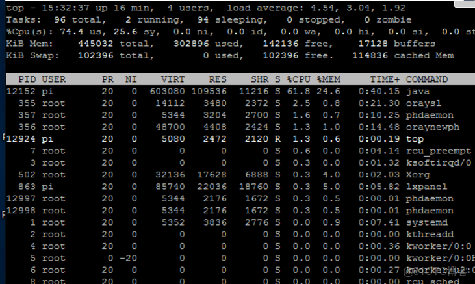This screenshot has height=284, width=475.
Task: Click the 109536 RES value
Action: click(x=209, y=91)
